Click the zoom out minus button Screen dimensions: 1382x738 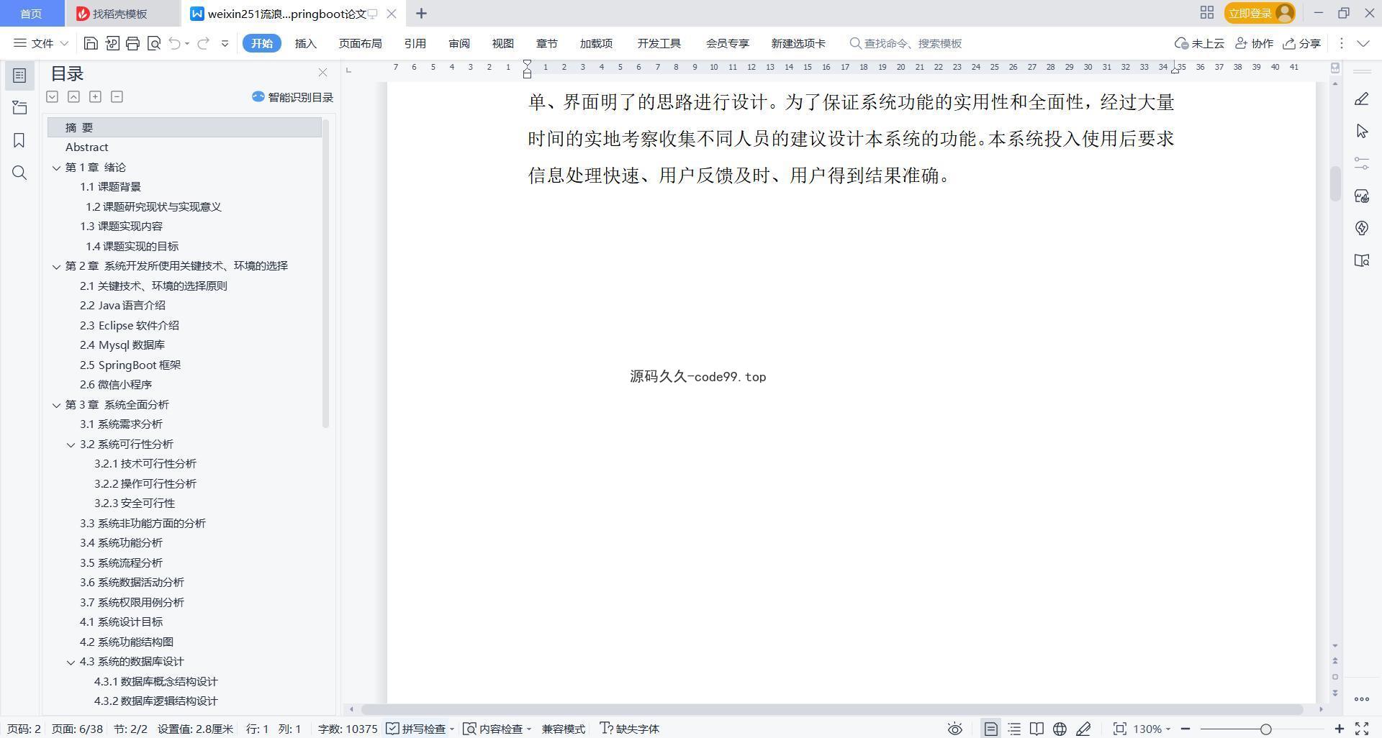(x=1185, y=729)
